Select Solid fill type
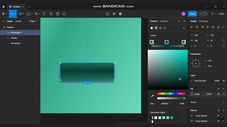The width and height of the screenshot is (227, 127). coord(151,28)
